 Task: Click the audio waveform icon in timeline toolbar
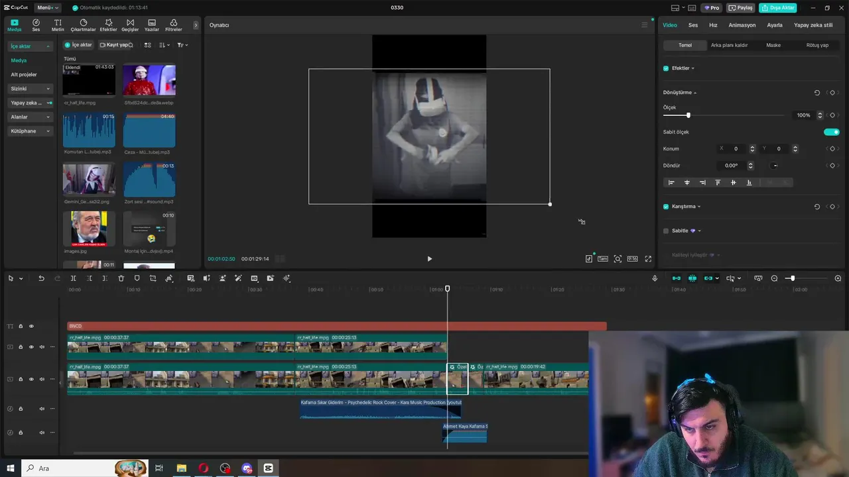coord(287,278)
